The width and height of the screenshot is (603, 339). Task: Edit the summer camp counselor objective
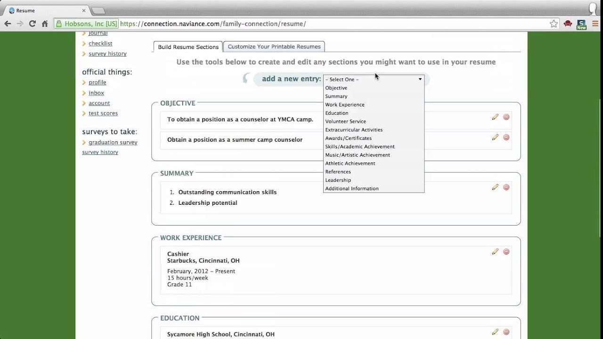coord(495,137)
